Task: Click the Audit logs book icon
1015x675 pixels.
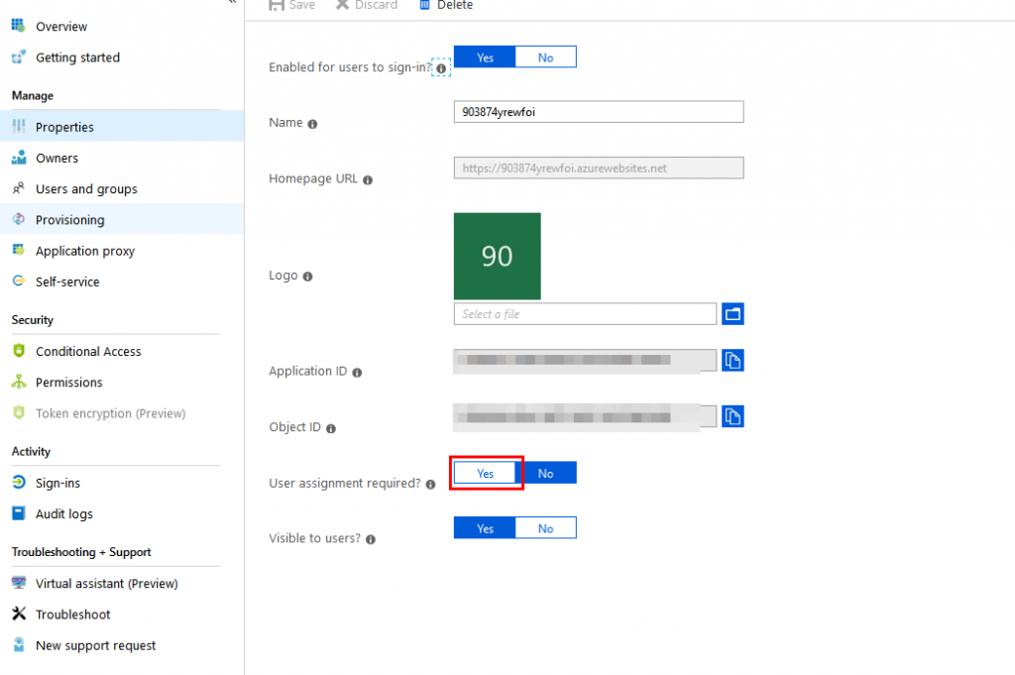Action: [x=18, y=513]
